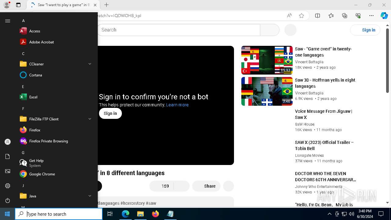Click the Power icon in Start
Viewport: 391px width, 220px height.
pos(8,200)
